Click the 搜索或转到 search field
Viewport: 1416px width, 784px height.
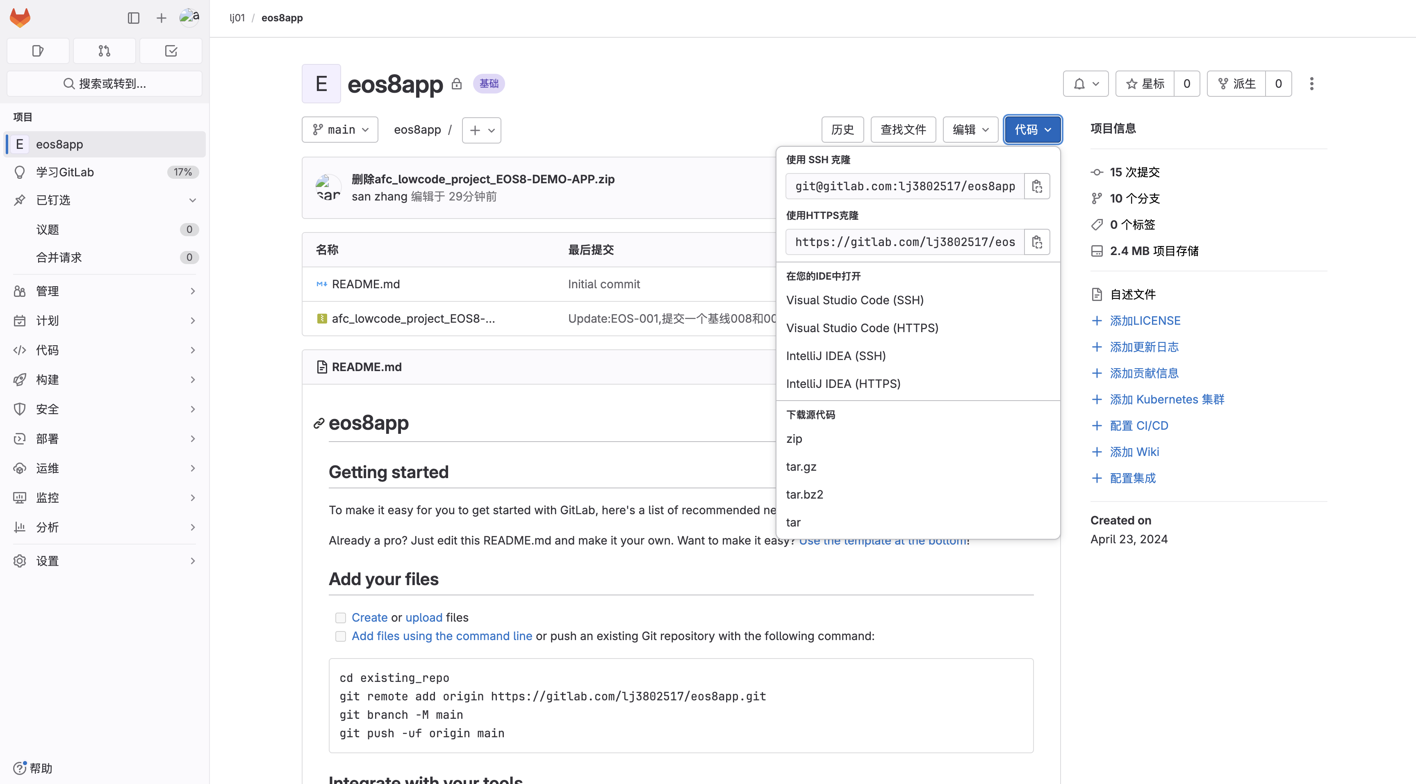(x=104, y=84)
